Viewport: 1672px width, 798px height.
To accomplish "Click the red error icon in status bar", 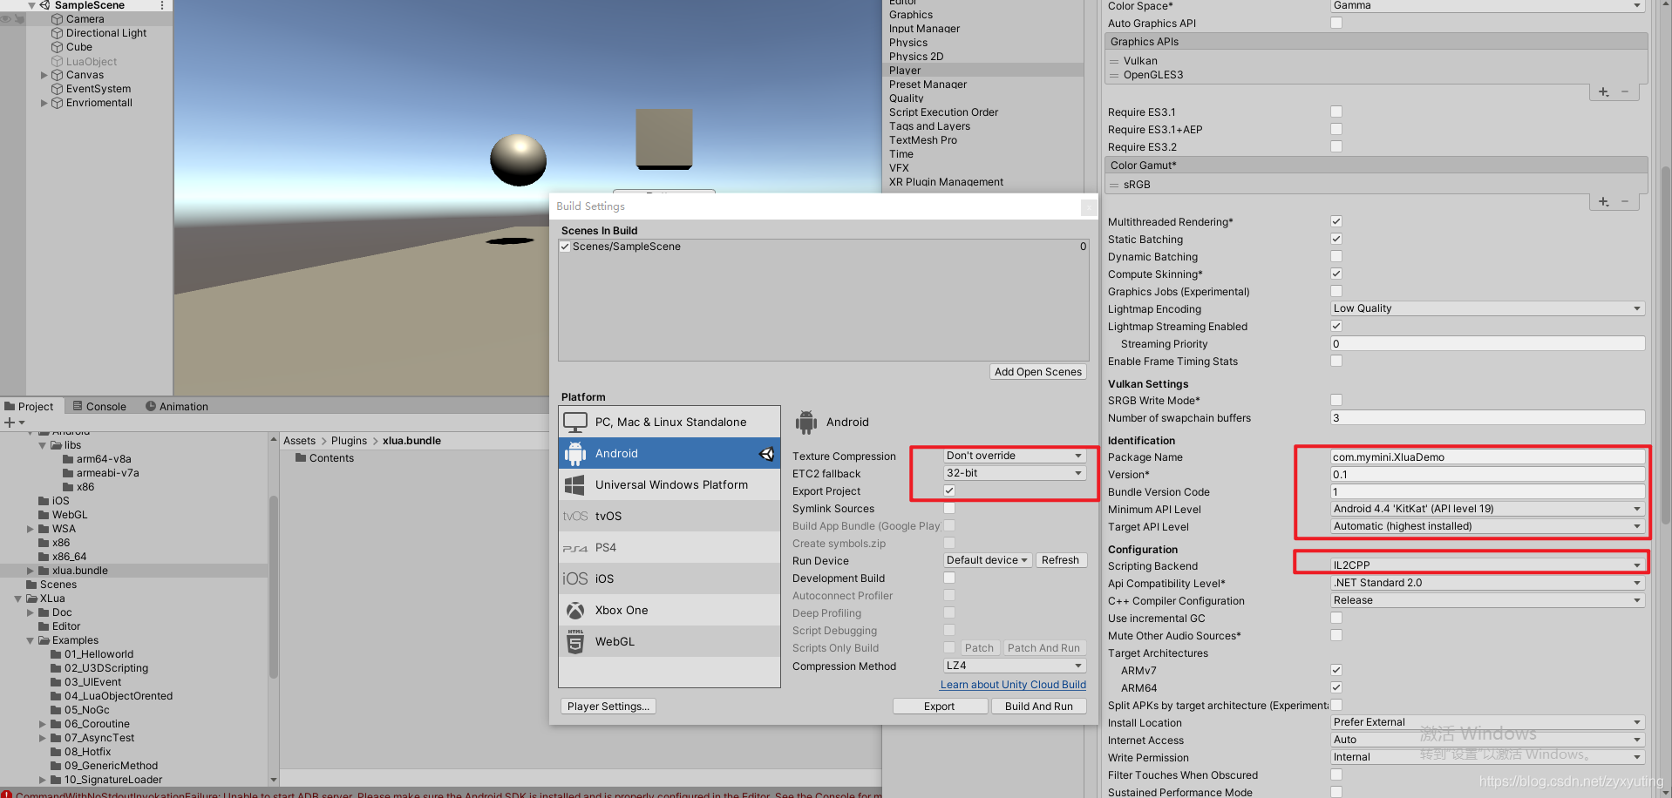I will point(6,794).
